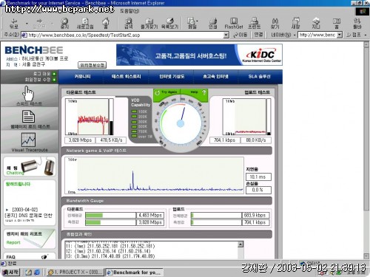Click the 704,1 kbps upload speed value
Screen dimensions: 370x277
point(225,140)
